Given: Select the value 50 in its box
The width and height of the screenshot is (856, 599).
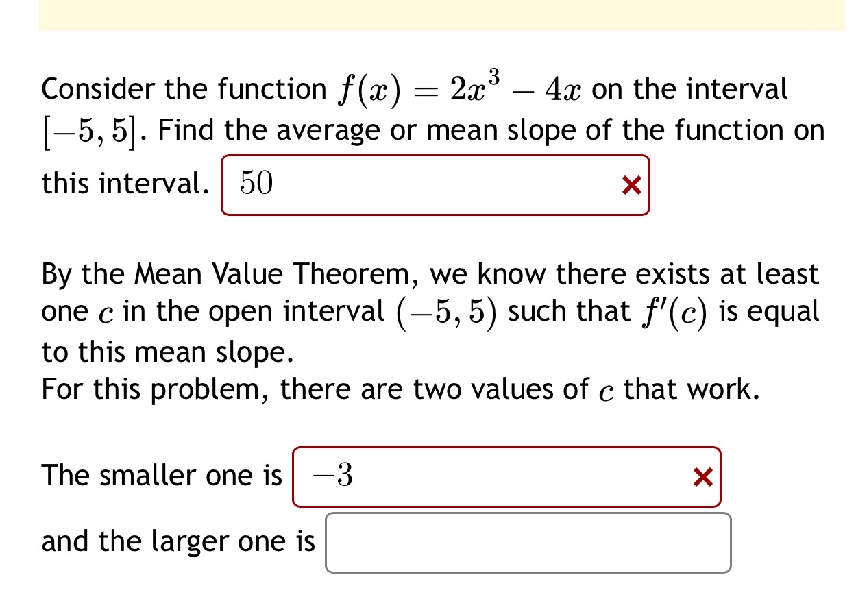Looking at the screenshot, I should [x=257, y=182].
